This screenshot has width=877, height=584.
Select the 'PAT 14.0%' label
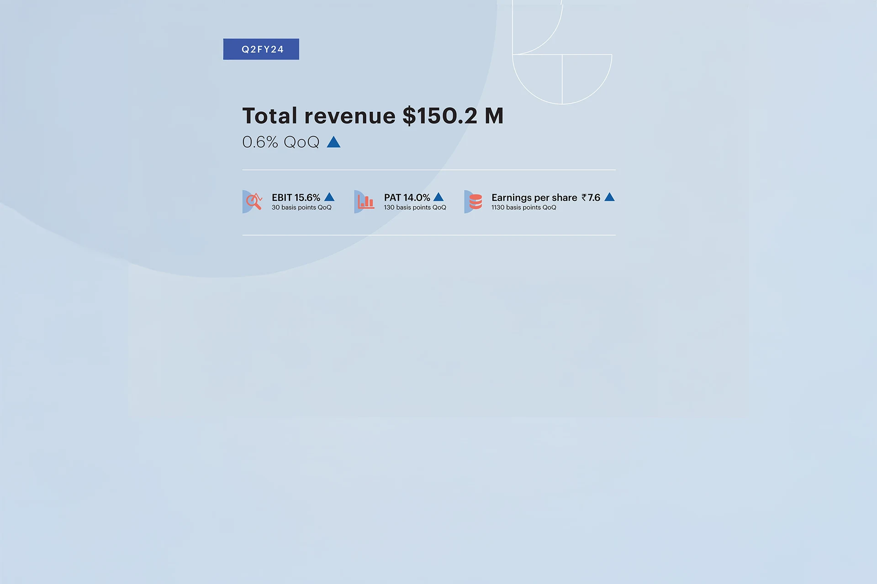407,198
